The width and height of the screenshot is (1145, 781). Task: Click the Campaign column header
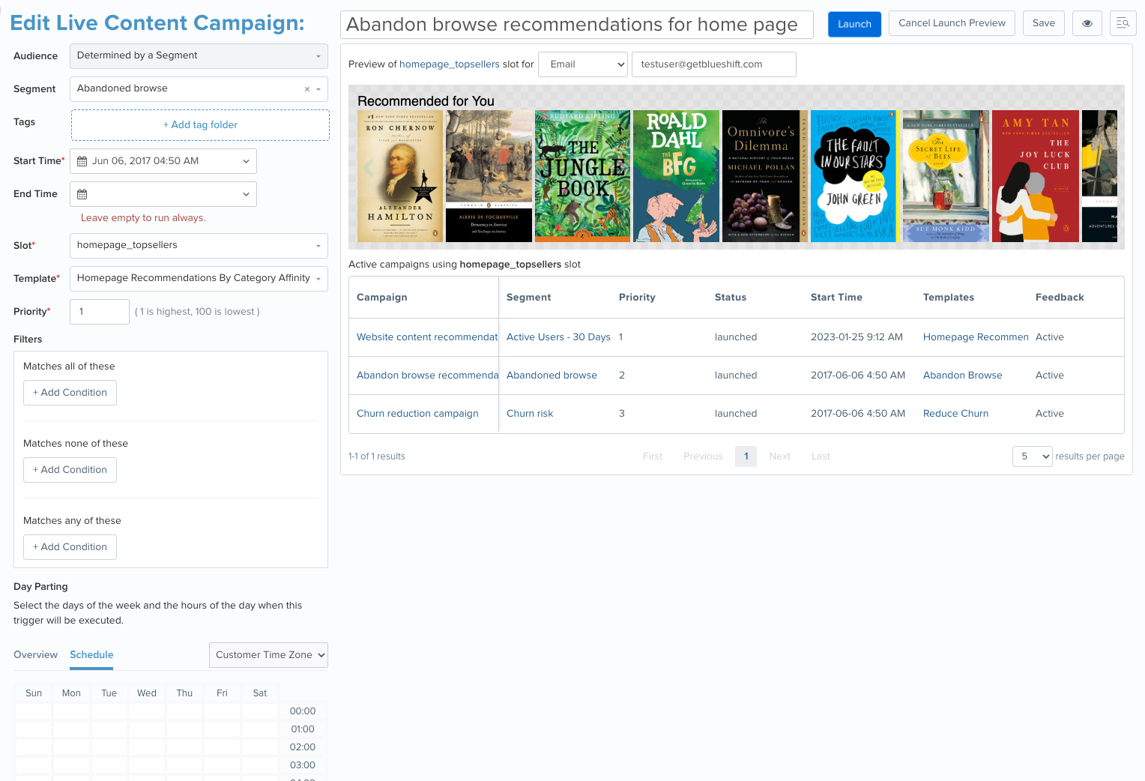pos(382,298)
